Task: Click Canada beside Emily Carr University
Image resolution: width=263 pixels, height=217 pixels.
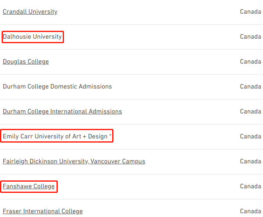Action: pyautogui.click(x=251, y=136)
